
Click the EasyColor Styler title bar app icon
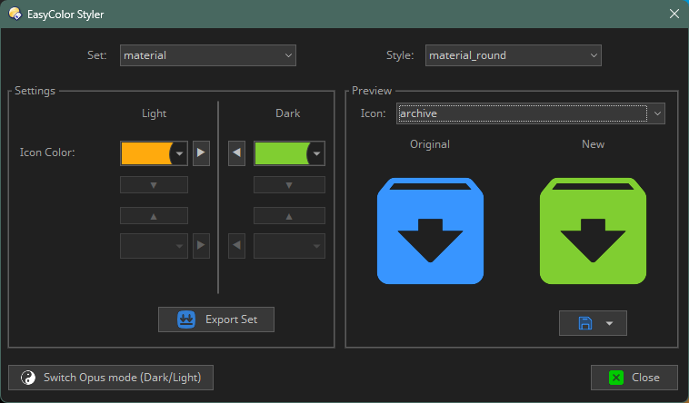pyautogui.click(x=15, y=14)
